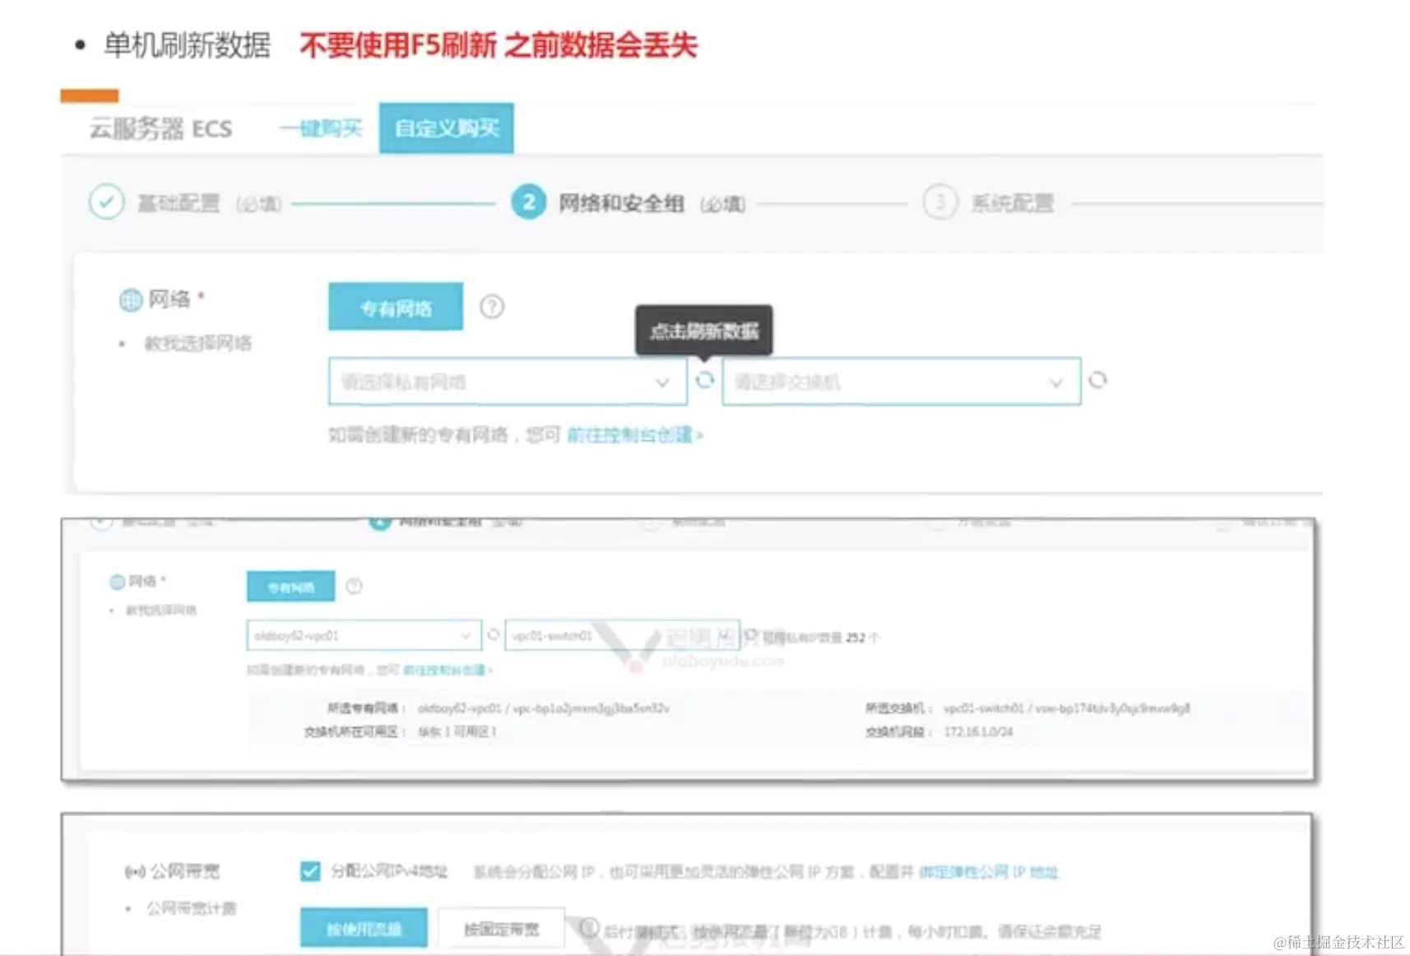Click the 172.16.1.0/24 switch subnet value
The width and height of the screenshot is (1410, 956).
(x=978, y=731)
